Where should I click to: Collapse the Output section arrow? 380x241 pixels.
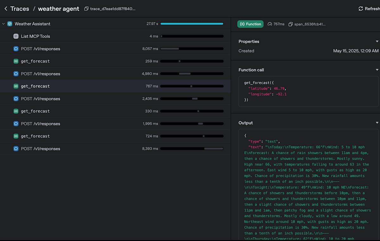coord(377,123)
